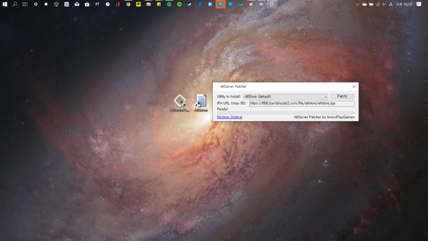The height and width of the screenshot is (241, 428).
Task: Open File Explorer from taskbar
Action: 149,4
